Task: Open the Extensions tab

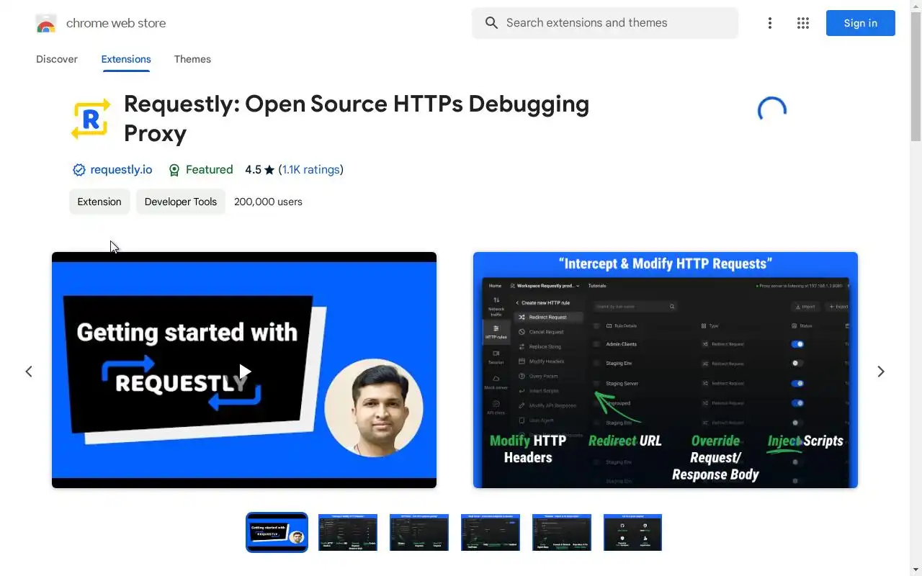Action: pos(126,59)
